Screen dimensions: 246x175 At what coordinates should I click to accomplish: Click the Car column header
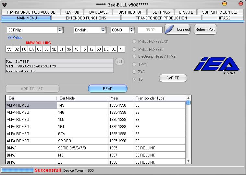[x=31, y=98]
